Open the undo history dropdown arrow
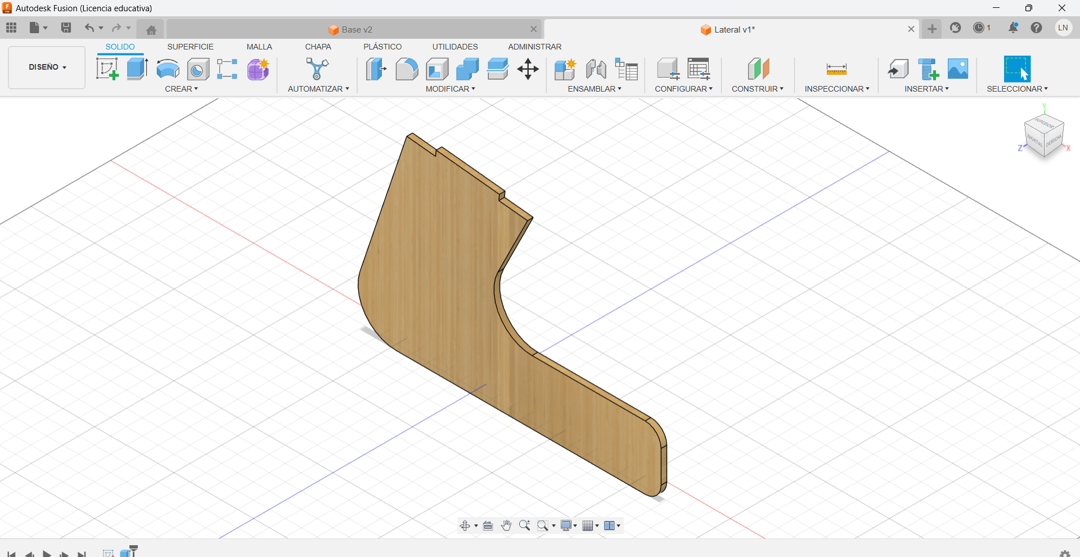Viewport: 1080px width, 557px height. (101, 28)
